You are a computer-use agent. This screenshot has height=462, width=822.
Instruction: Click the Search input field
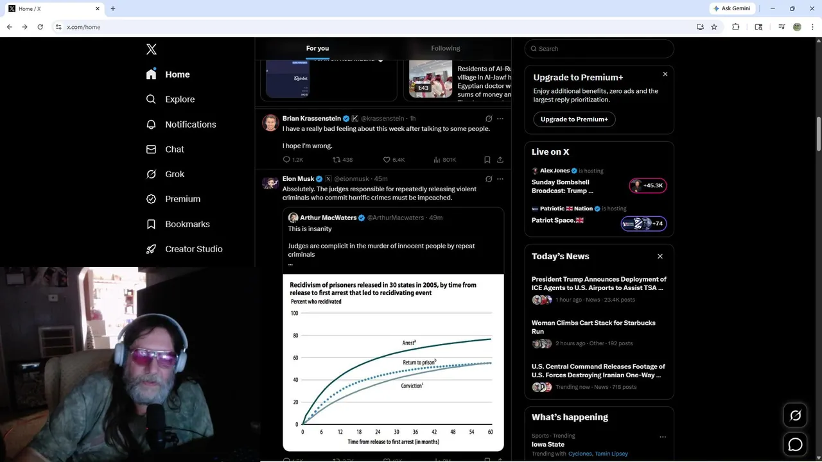tap(599, 49)
